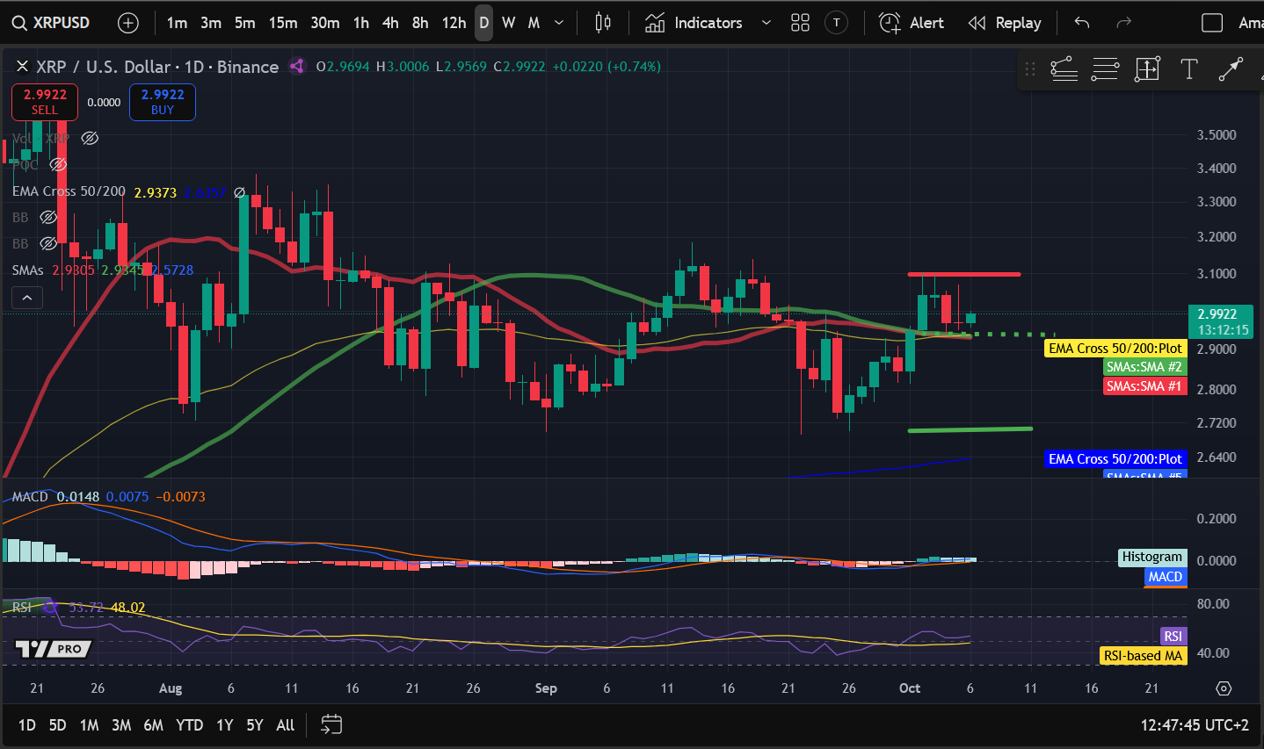This screenshot has width=1264, height=749.
Task: Select the 6M date range
Action: [x=153, y=724]
